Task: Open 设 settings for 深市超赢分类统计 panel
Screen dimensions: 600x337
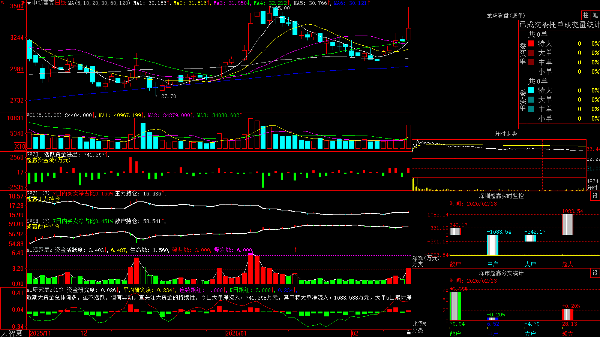Action: (x=595, y=273)
